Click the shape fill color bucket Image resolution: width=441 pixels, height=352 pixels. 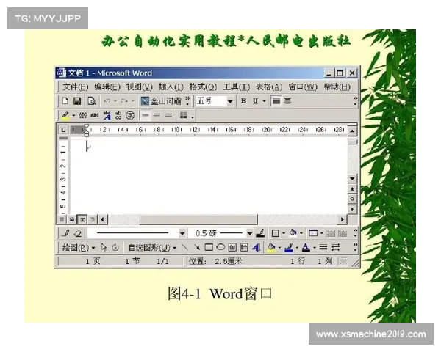[x=271, y=247]
